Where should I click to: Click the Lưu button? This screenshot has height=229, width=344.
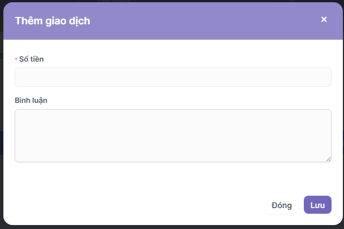click(x=317, y=205)
